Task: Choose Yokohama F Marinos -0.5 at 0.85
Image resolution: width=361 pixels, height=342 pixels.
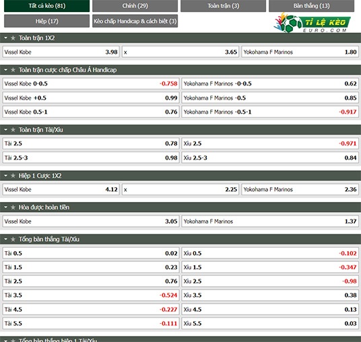Action: pyautogui.click(x=270, y=98)
